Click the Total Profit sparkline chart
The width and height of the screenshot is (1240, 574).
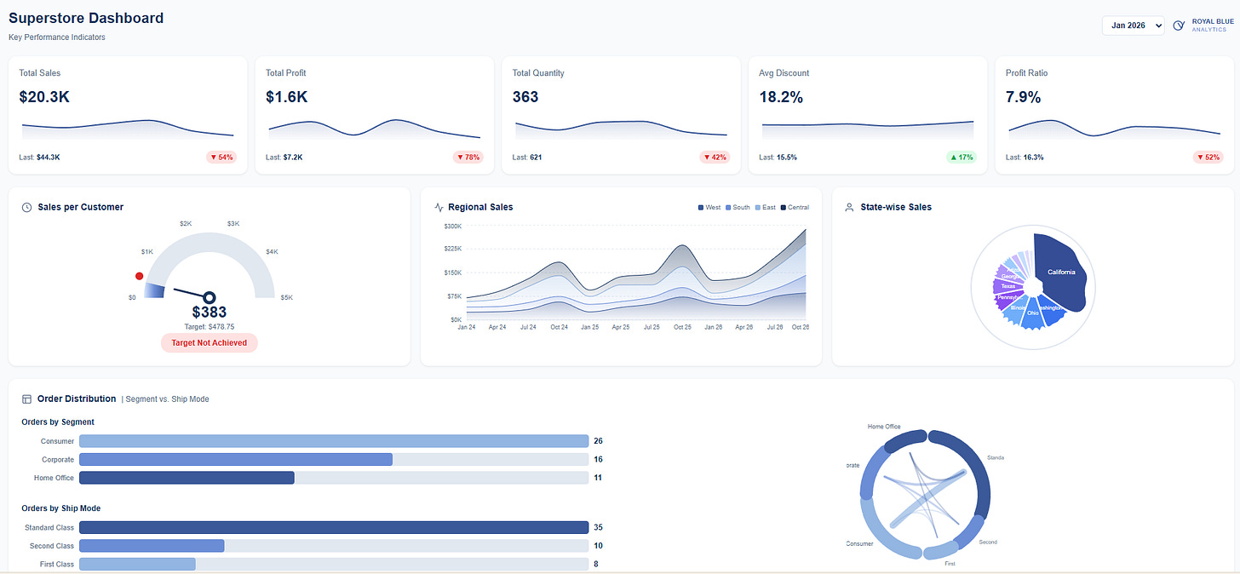point(375,129)
